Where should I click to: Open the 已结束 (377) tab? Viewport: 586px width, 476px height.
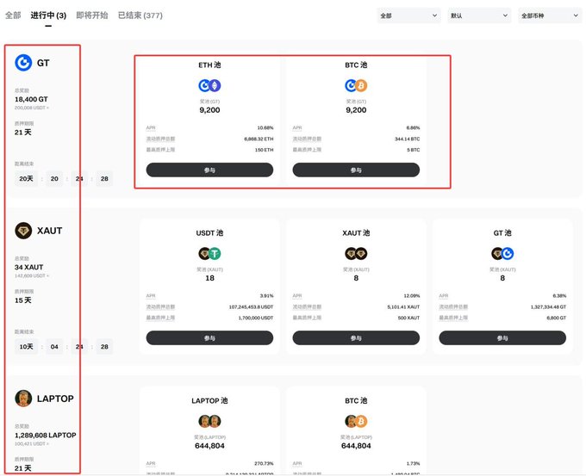pos(140,15)
